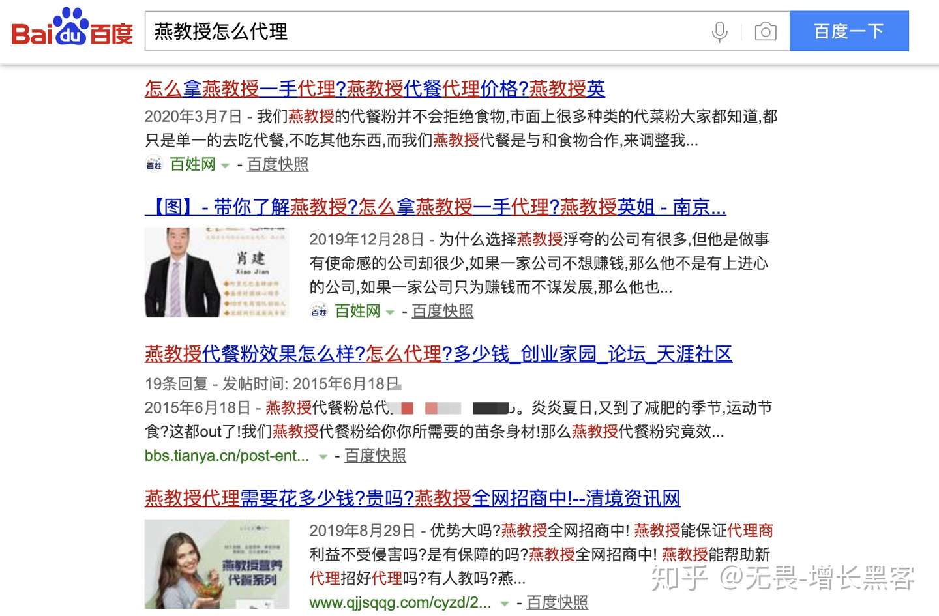Open image search camera icon
The height and width of the screenshot is (616, 939).
(x=766, y=31)
